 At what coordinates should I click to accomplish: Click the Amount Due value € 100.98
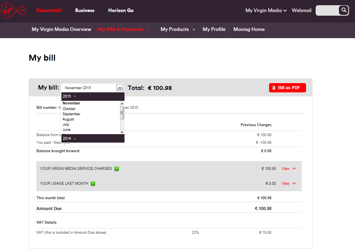click(x=263, y=208)
